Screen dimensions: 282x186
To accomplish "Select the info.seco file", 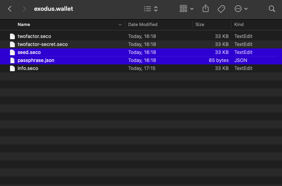I will pos(28,68).
